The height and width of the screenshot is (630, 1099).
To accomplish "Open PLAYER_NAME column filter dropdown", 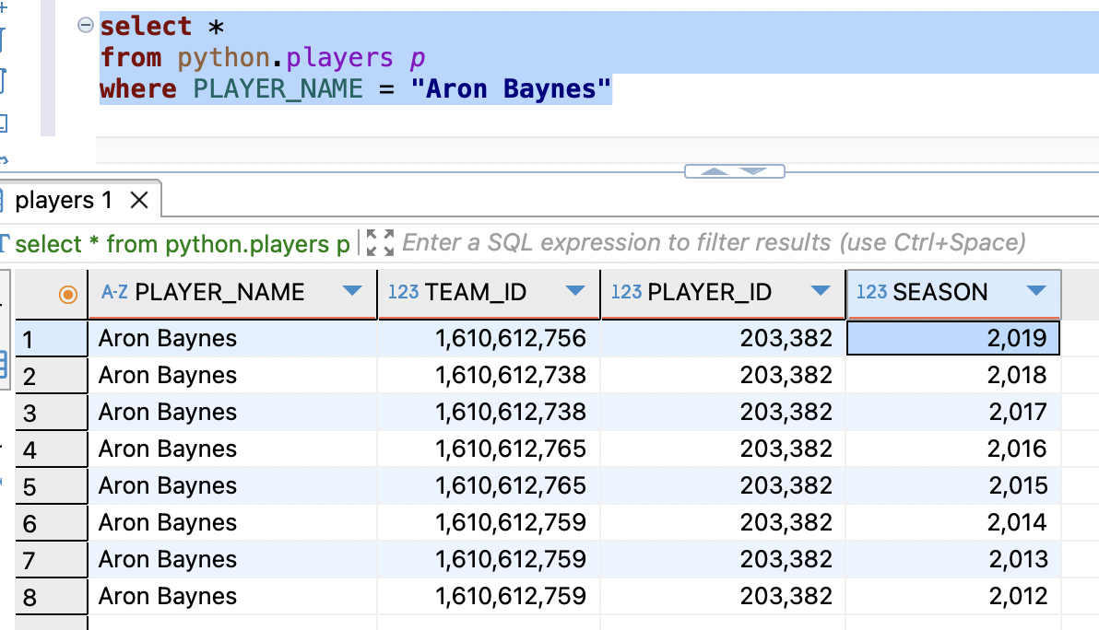I will [352, 291].
